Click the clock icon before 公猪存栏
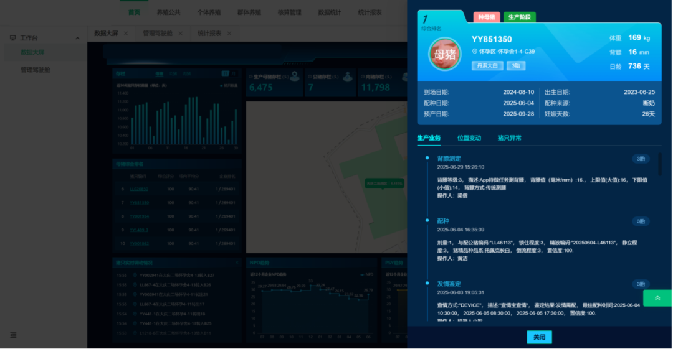Image resolution: width=673 pixels, height=349 pixels. 310,77
